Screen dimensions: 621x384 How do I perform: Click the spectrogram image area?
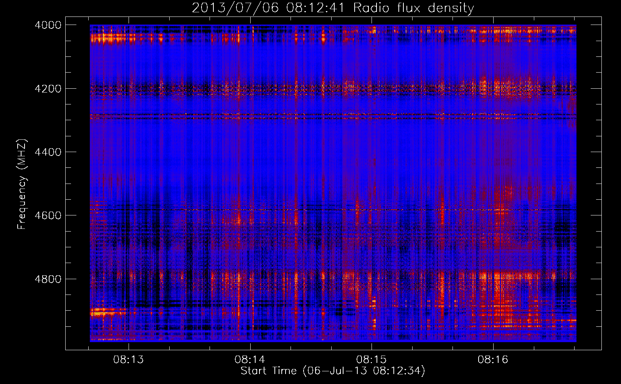coord(333,183)
